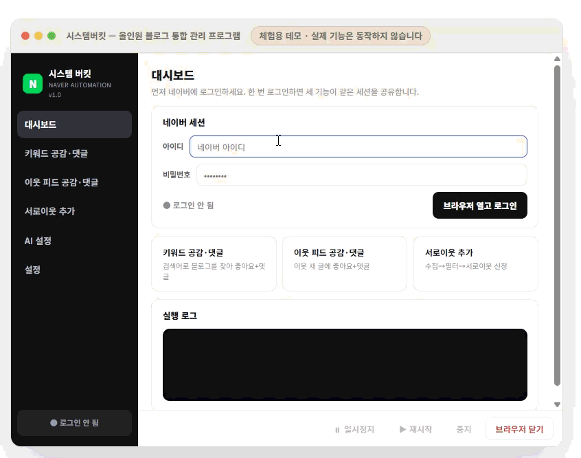Click the 체험용 데모 notice badge
Screen dimensions: 581x458
click(341, 36)
